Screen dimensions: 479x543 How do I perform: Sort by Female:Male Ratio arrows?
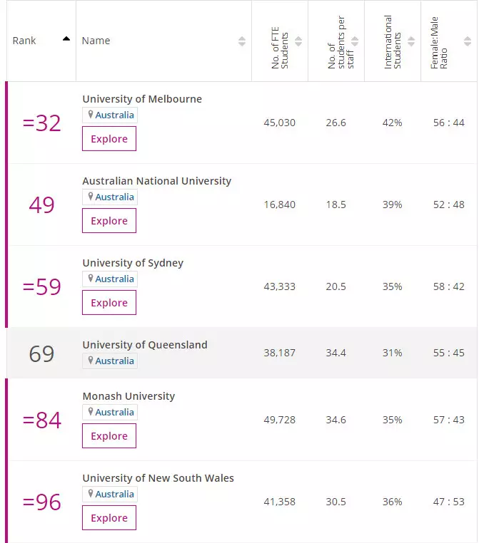point(465,41)
